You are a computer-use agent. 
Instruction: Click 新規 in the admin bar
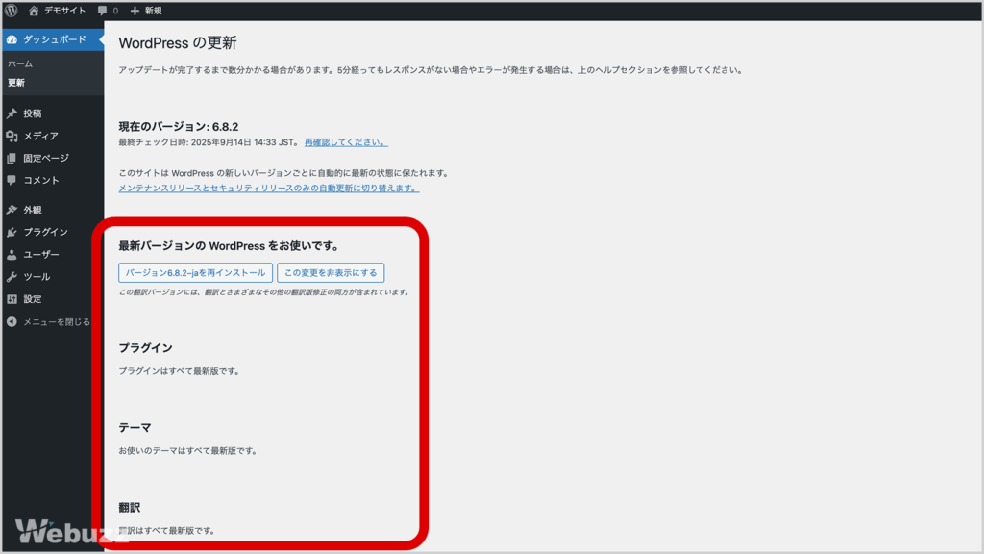[153, 11]
